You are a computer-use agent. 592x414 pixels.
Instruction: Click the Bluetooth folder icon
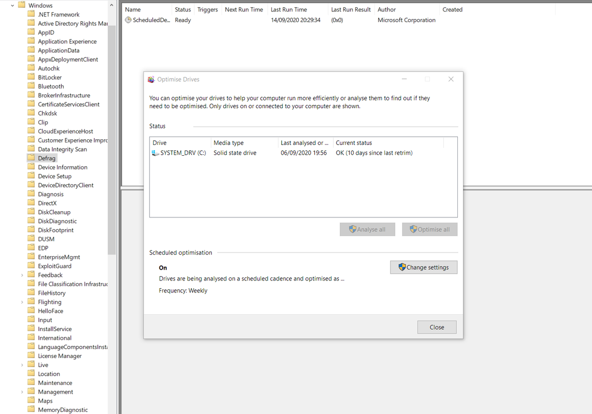pos(32,86)
